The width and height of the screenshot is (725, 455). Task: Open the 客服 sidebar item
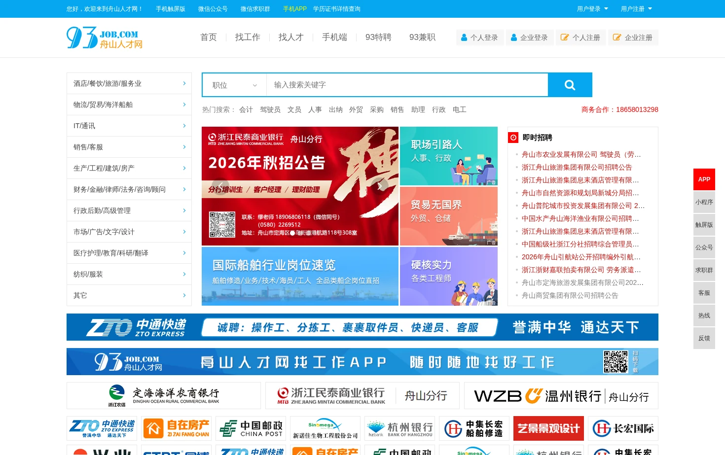point(704,293)
